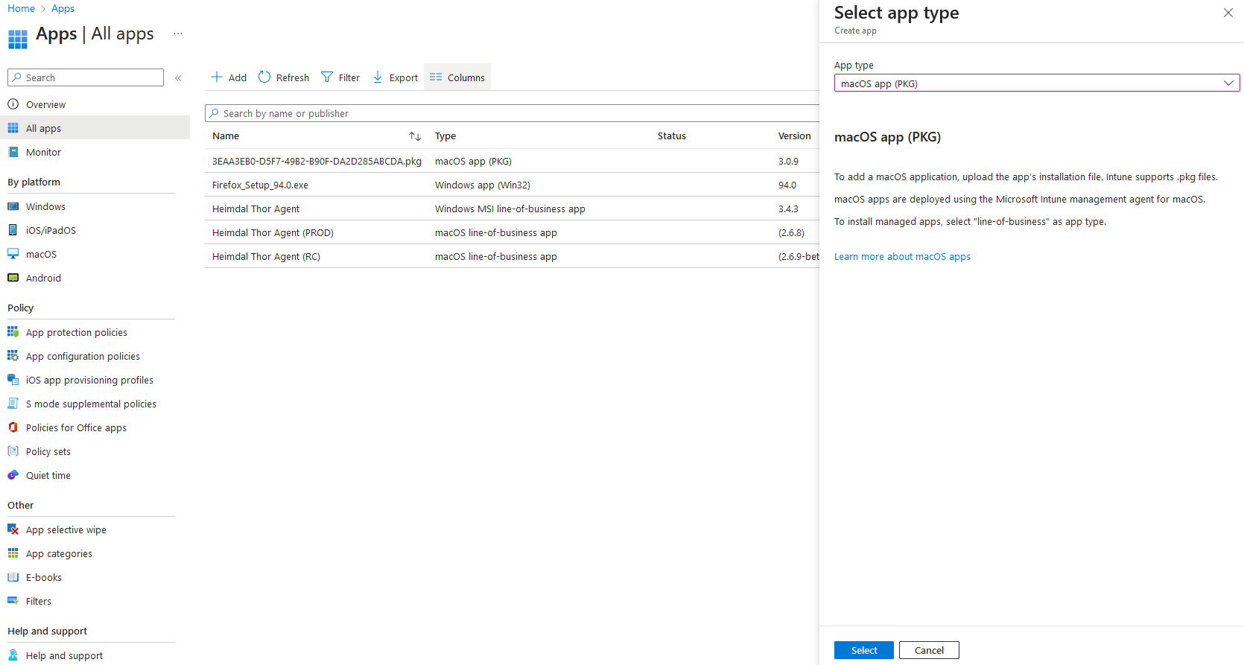This screenshot has width=1244, height=665.
Task: Open App protection policies
Action: [77, 332]
